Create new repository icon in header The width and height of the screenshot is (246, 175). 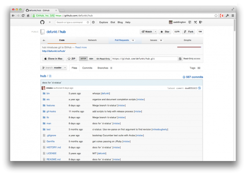190,22
